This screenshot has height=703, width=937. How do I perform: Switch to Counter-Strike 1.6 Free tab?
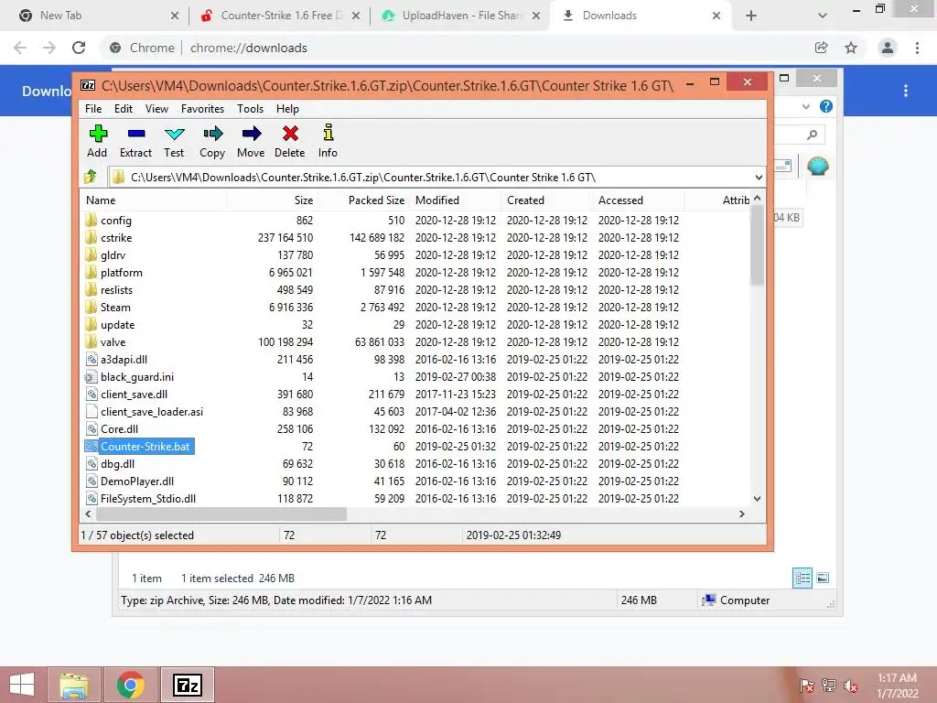pos(280,16)
